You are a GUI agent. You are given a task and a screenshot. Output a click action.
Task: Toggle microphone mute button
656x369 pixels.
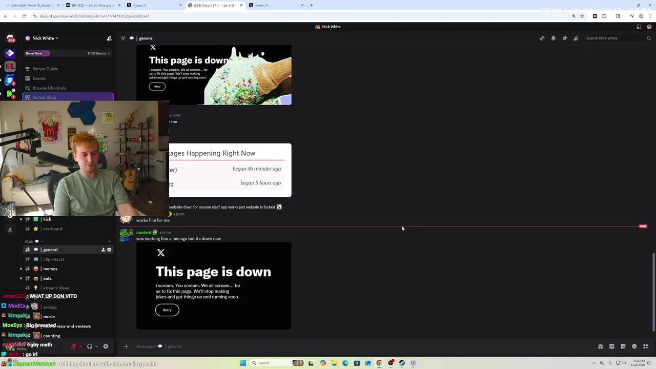pos(73,346)
